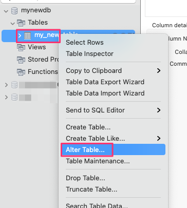Select the Views tree item label
This screenshot has width=187, height=208.
[x=37, y=47]
